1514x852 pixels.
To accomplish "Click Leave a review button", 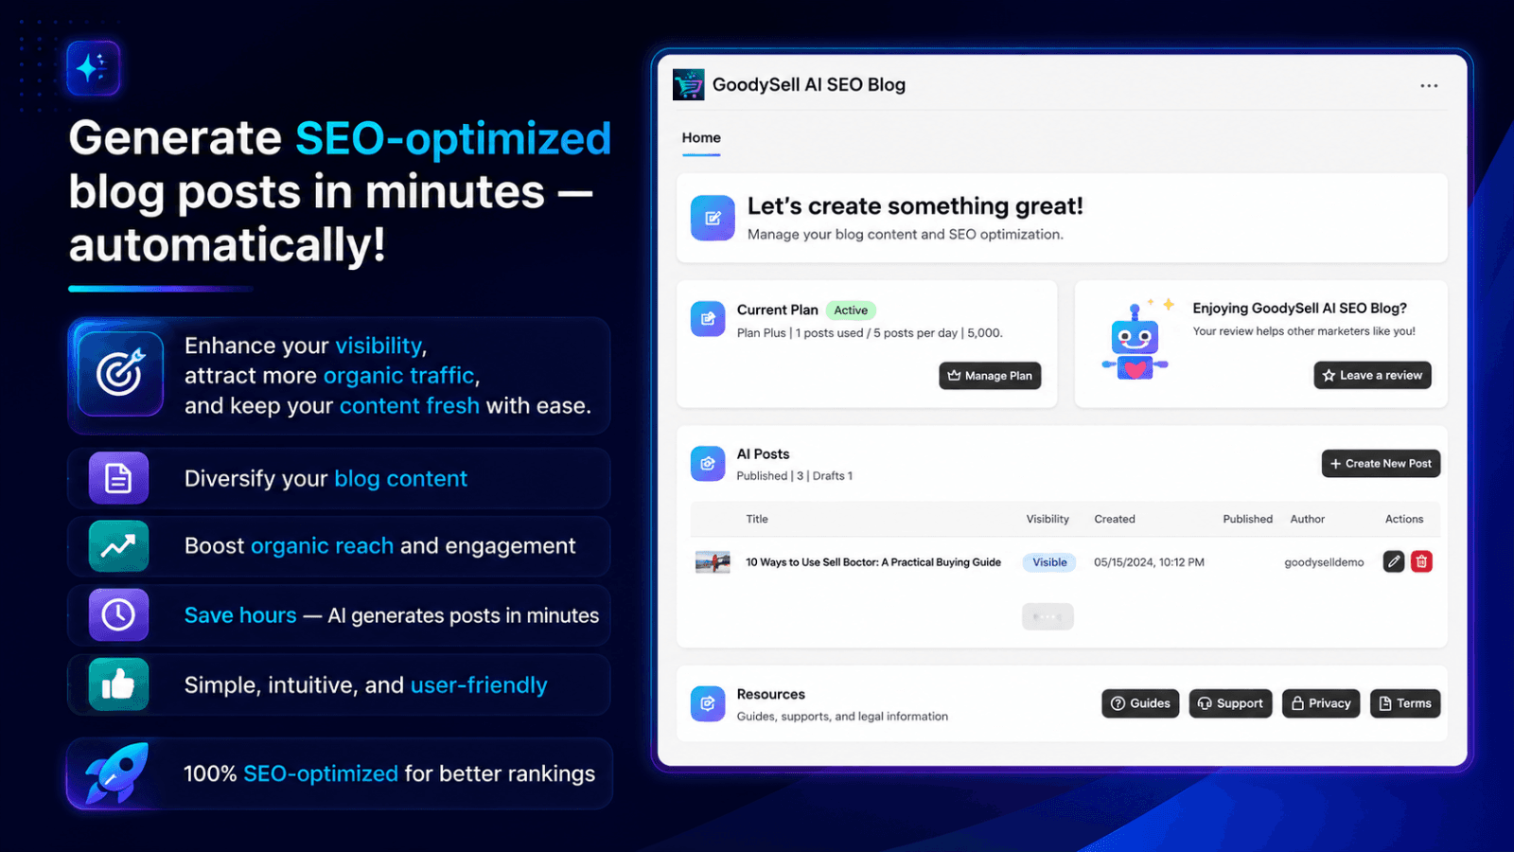I will pyautogui.click(x=1372, y=376).
